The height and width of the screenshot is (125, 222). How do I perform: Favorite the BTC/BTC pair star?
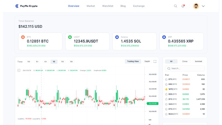pos(166,99)
